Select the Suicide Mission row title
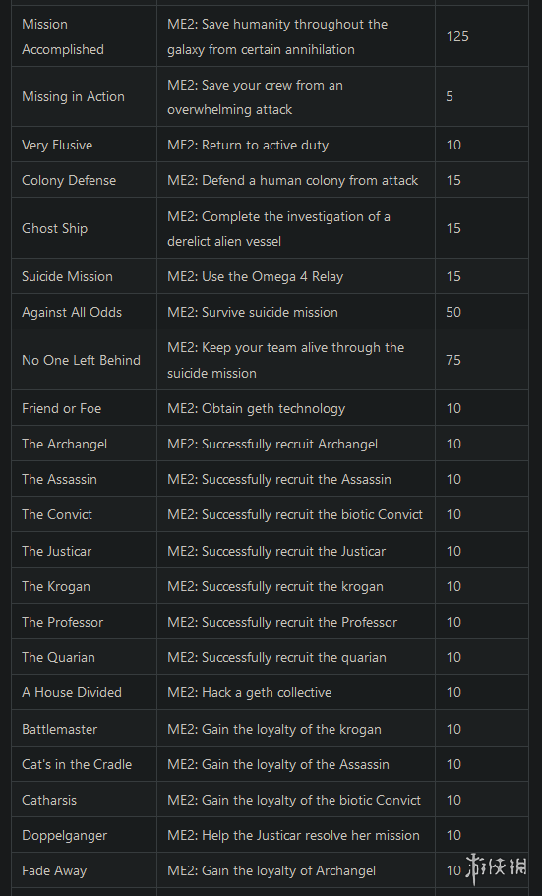 (x=67, y=276)
